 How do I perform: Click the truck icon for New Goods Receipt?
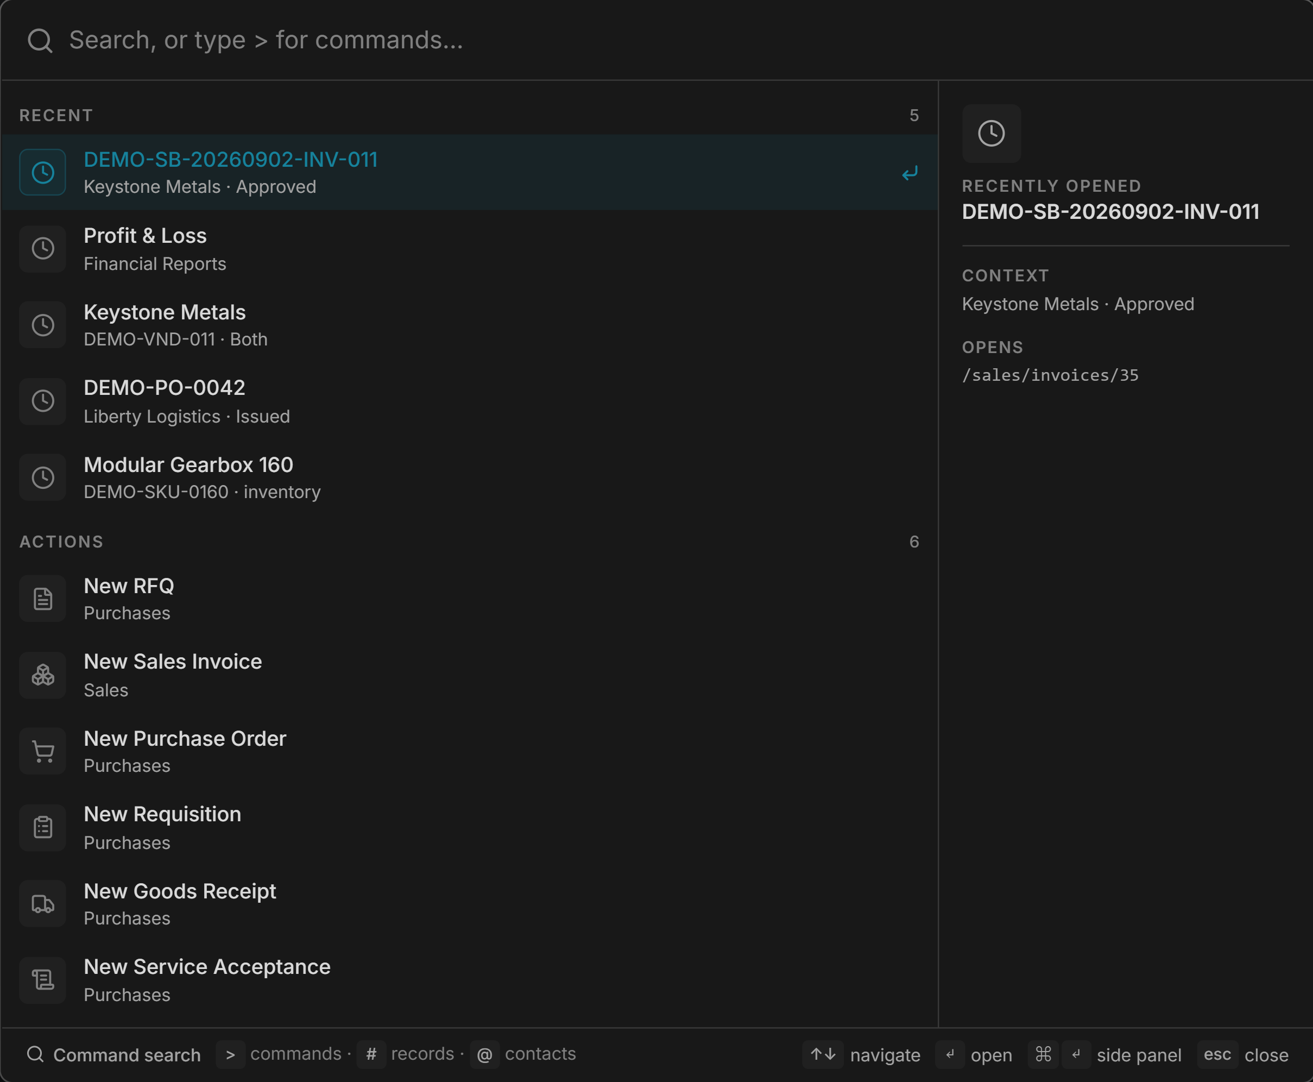tap(42, 904)
